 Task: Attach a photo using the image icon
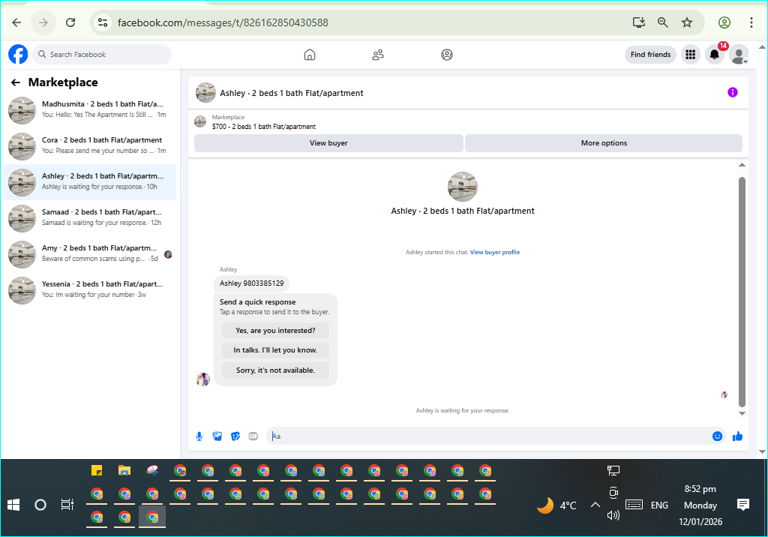217,436
